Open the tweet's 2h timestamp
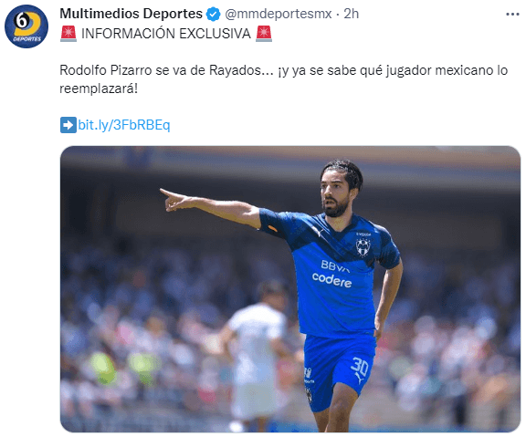 [x=352, y=14]
